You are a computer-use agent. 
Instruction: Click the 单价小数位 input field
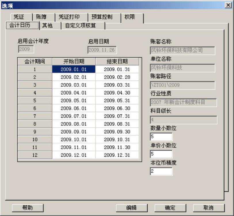click(x=161, y=154)
